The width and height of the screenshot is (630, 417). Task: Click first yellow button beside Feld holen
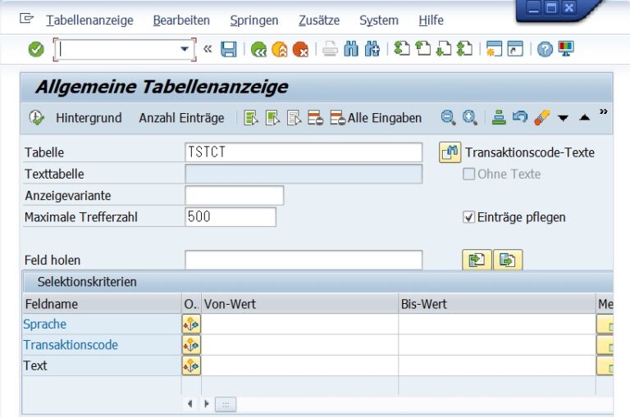click(477, 260)
